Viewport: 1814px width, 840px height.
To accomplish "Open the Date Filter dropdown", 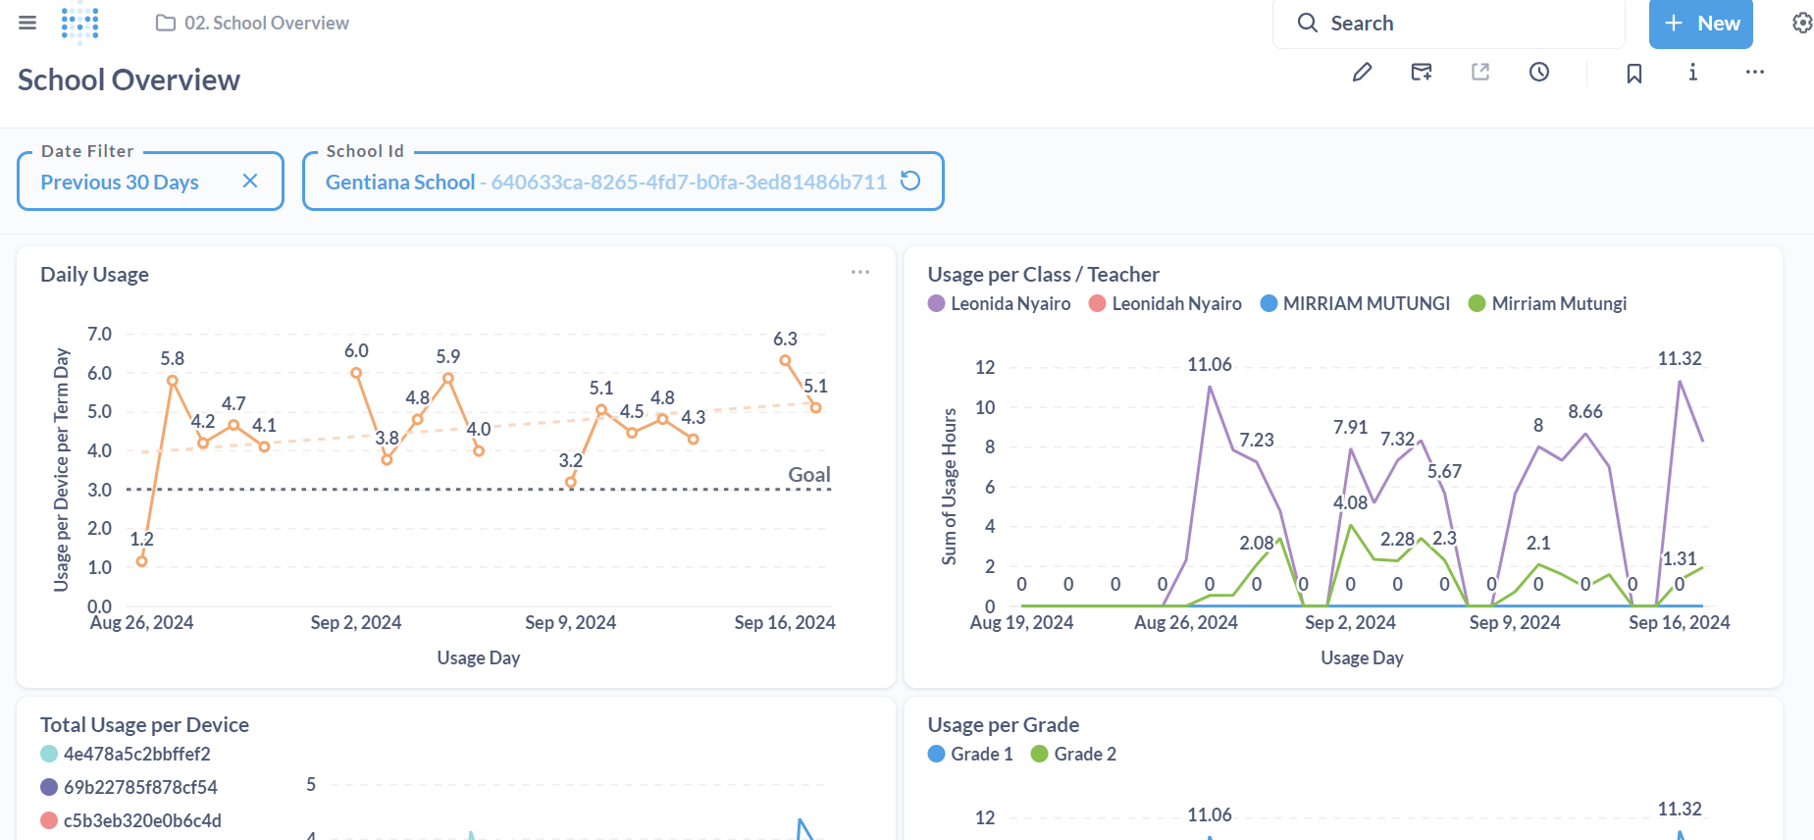I will point(120,182).
